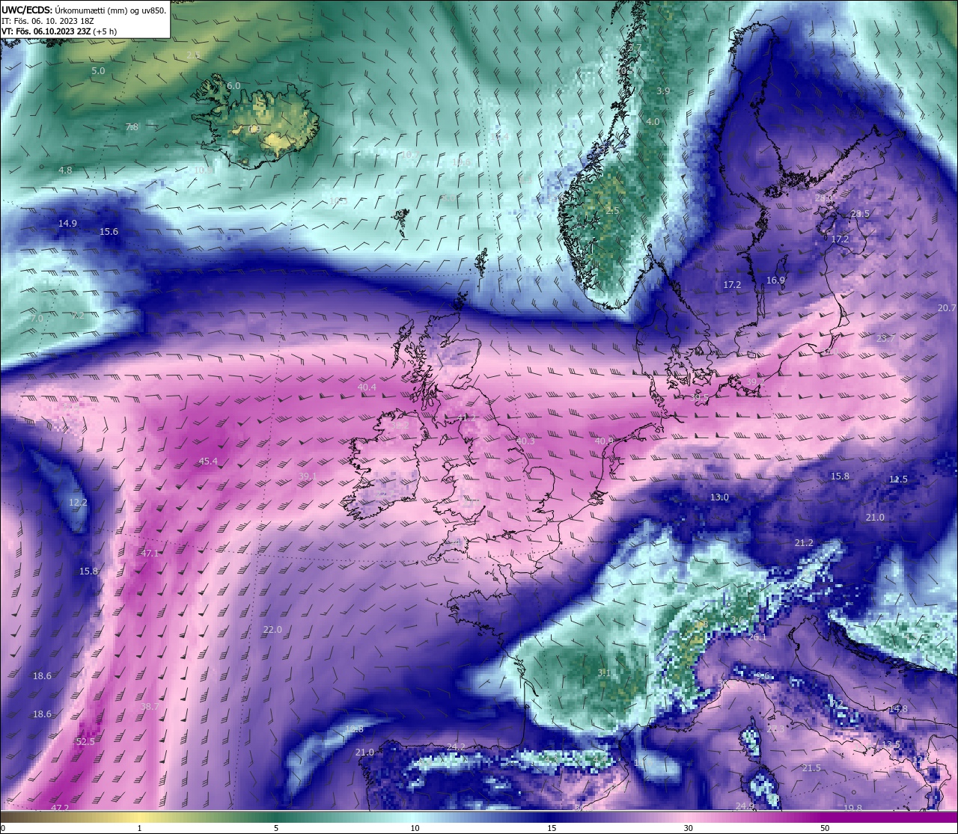Click the 11.5 value label
This screenshot has width=958, height=834.
click(898, 479)
